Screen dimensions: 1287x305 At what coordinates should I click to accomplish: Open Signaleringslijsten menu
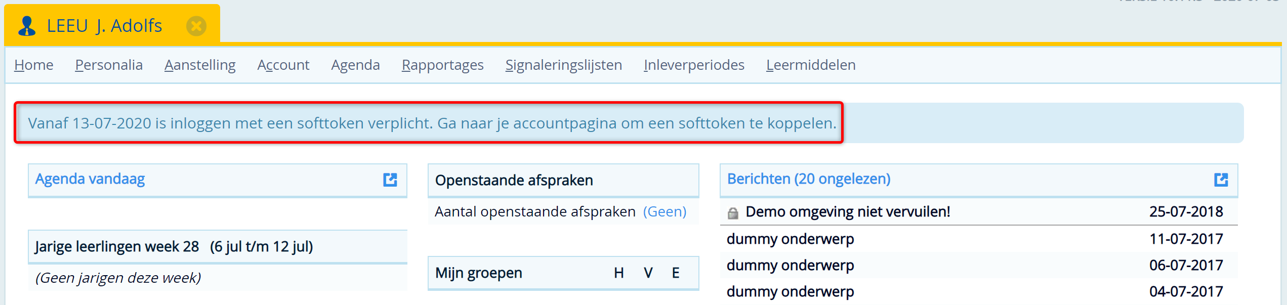coord(564,65)
